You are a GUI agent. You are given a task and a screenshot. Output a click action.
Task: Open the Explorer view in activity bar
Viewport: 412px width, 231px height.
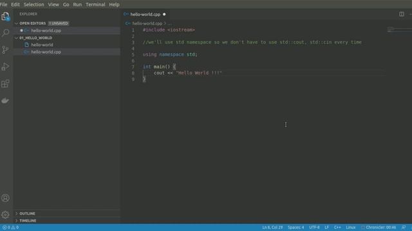(5, 17)
